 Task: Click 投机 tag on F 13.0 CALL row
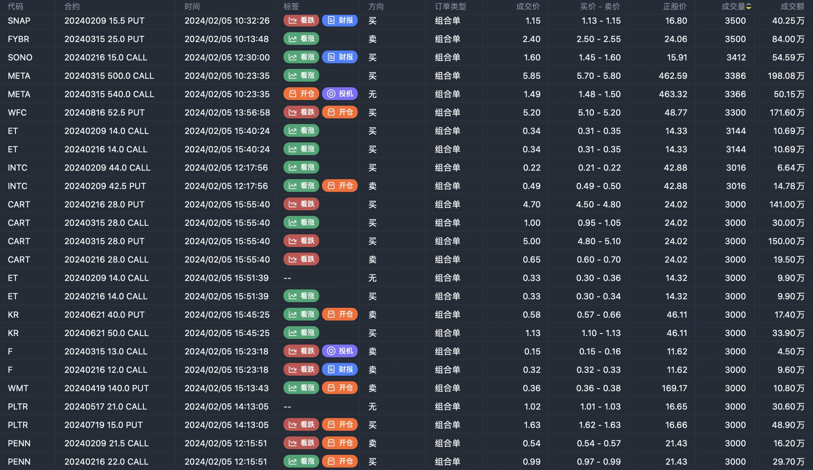pos(340,351)
